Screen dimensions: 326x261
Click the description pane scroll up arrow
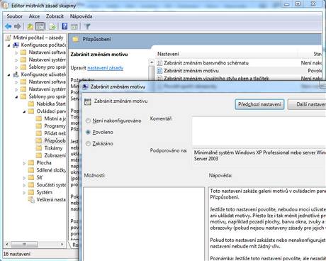pos(152,62)
